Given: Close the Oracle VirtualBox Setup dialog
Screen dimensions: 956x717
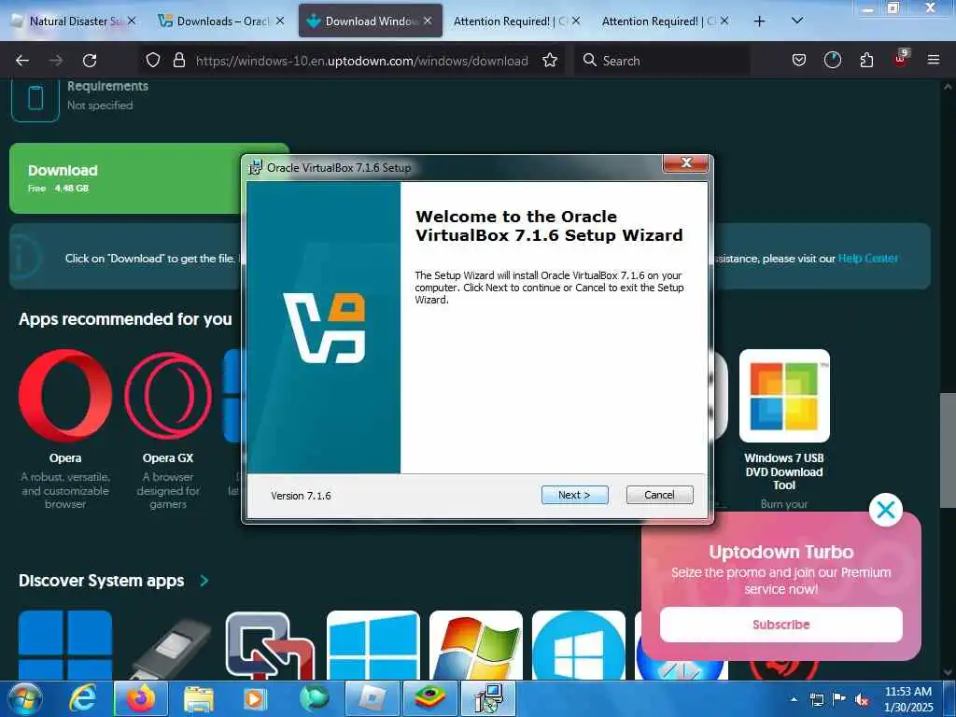Looking at the screenshot, I should pyautogui.click(x=686, y=162).
